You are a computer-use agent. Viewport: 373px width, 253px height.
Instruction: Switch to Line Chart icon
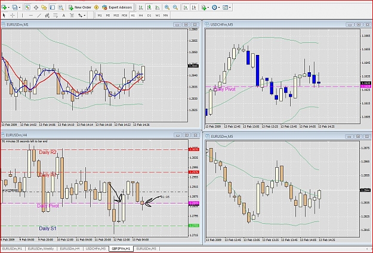157,7
